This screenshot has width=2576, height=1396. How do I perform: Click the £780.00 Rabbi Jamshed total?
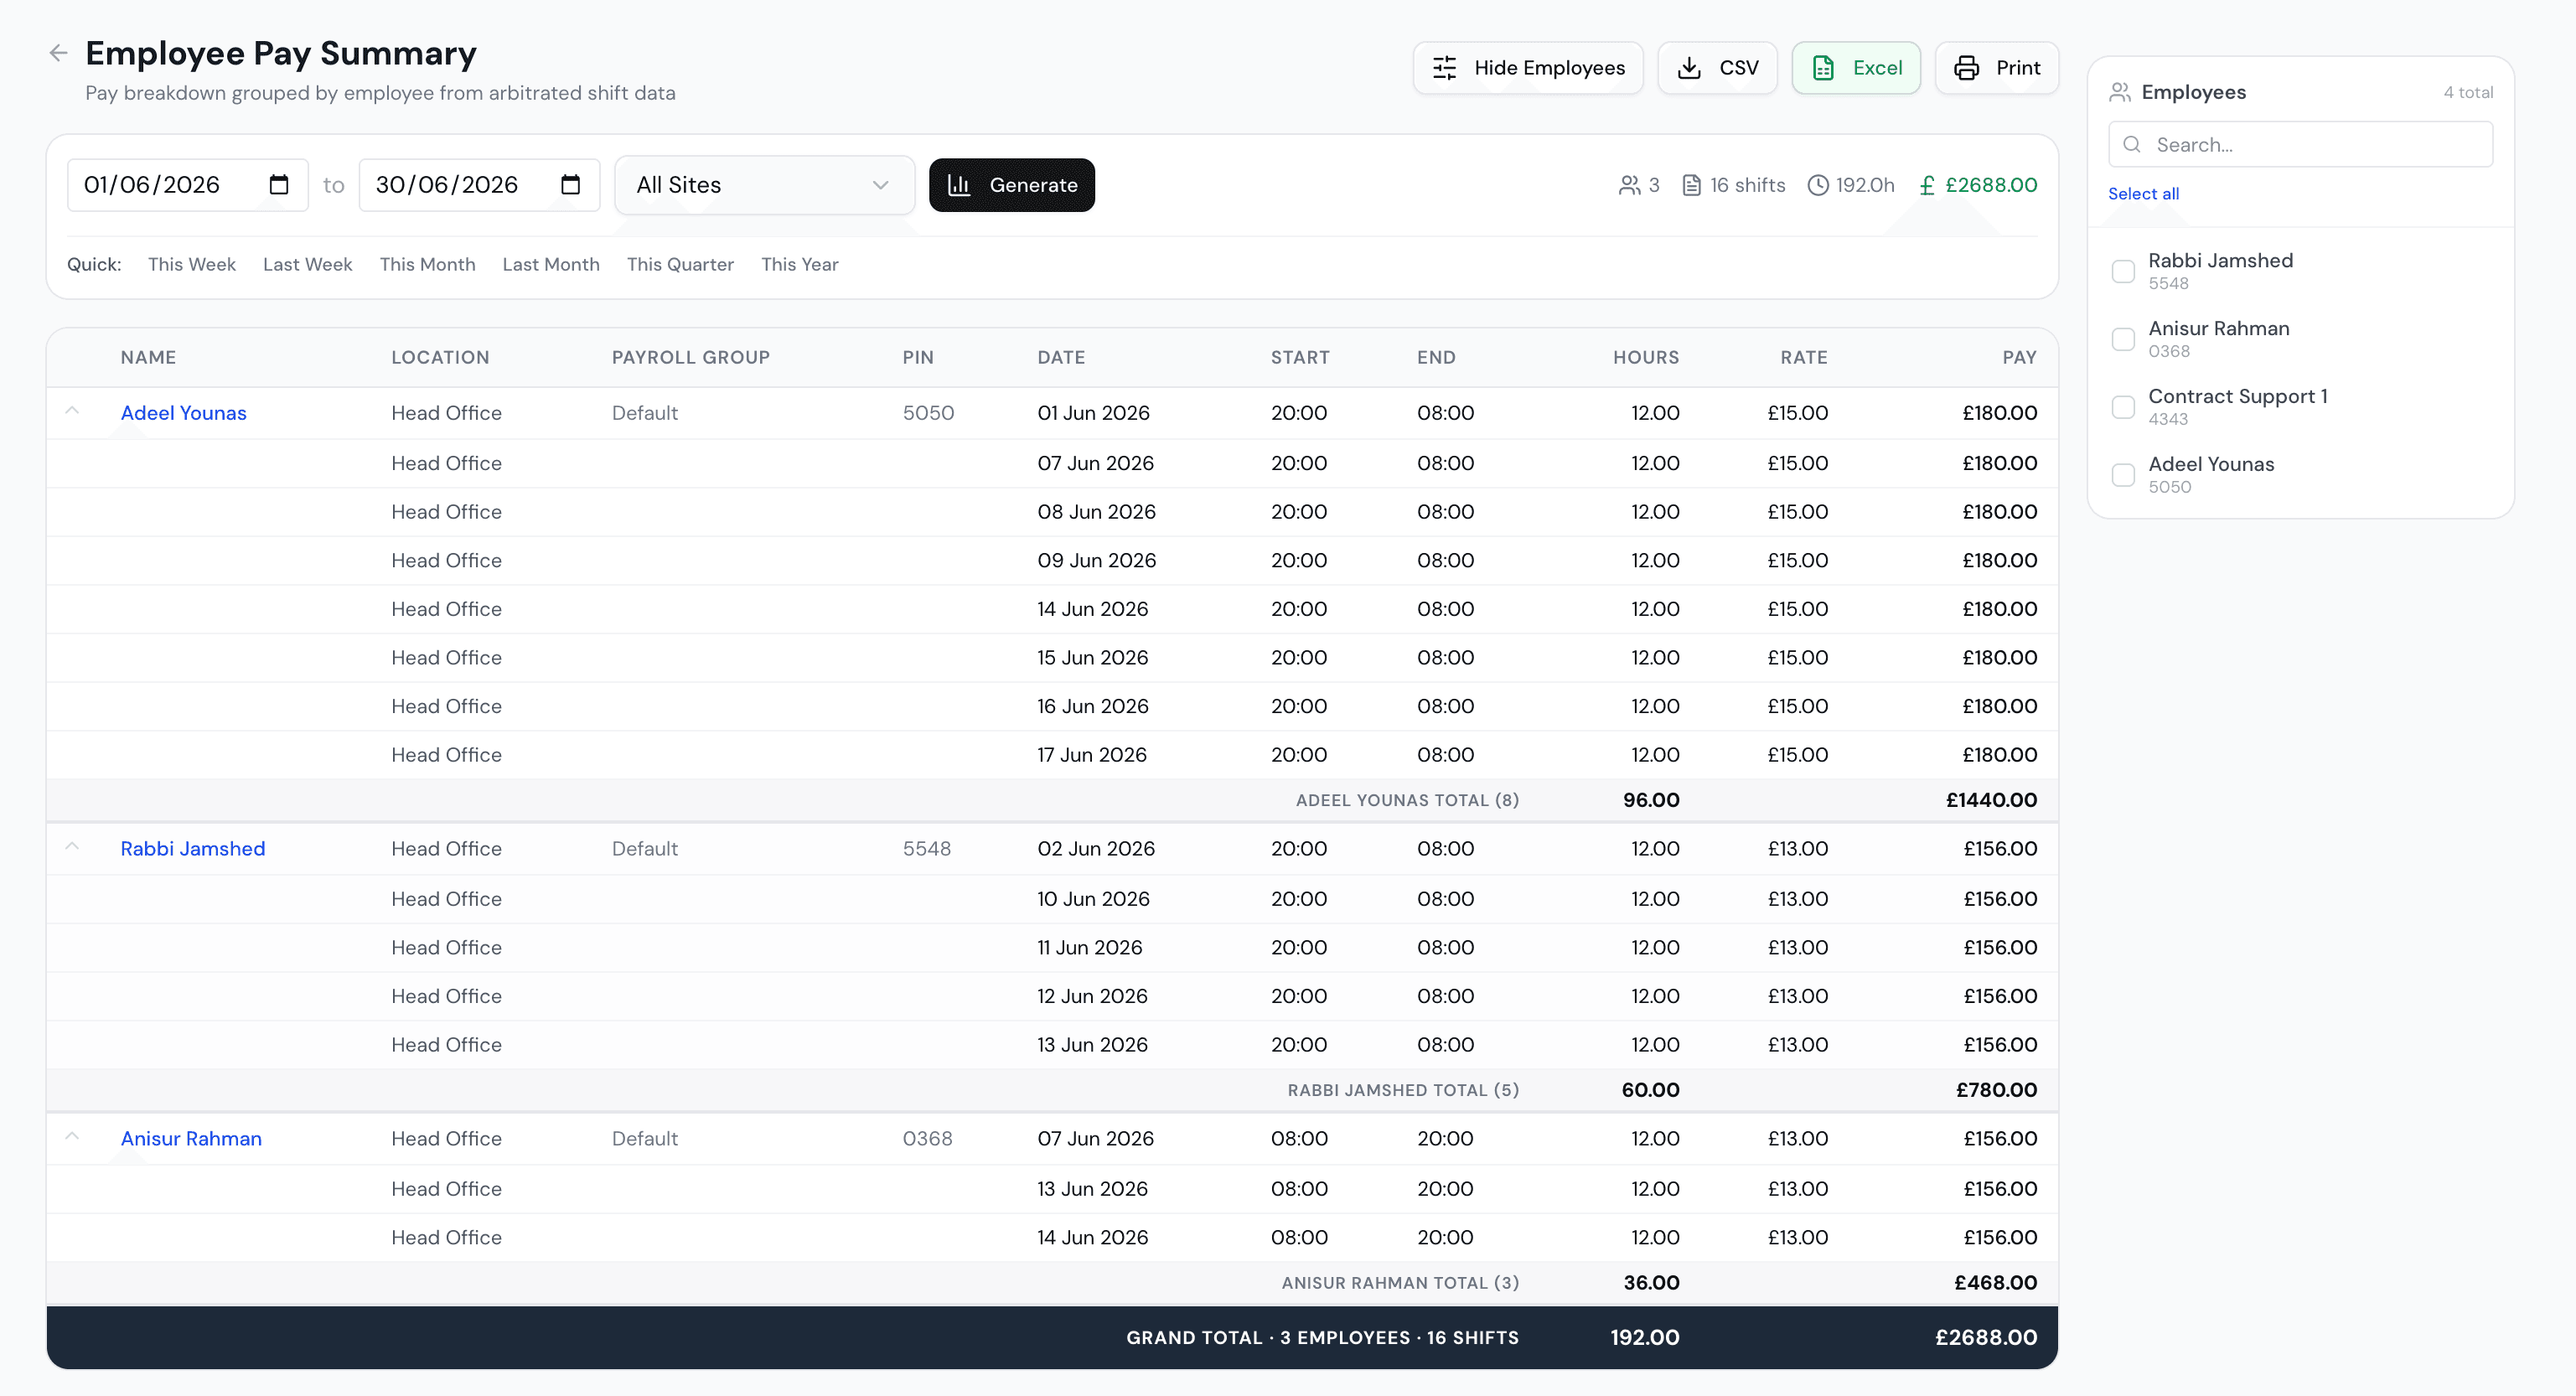[1996, 1090]
